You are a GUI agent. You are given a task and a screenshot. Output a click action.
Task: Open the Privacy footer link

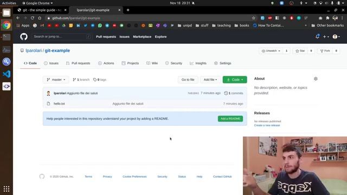(107, 177)
